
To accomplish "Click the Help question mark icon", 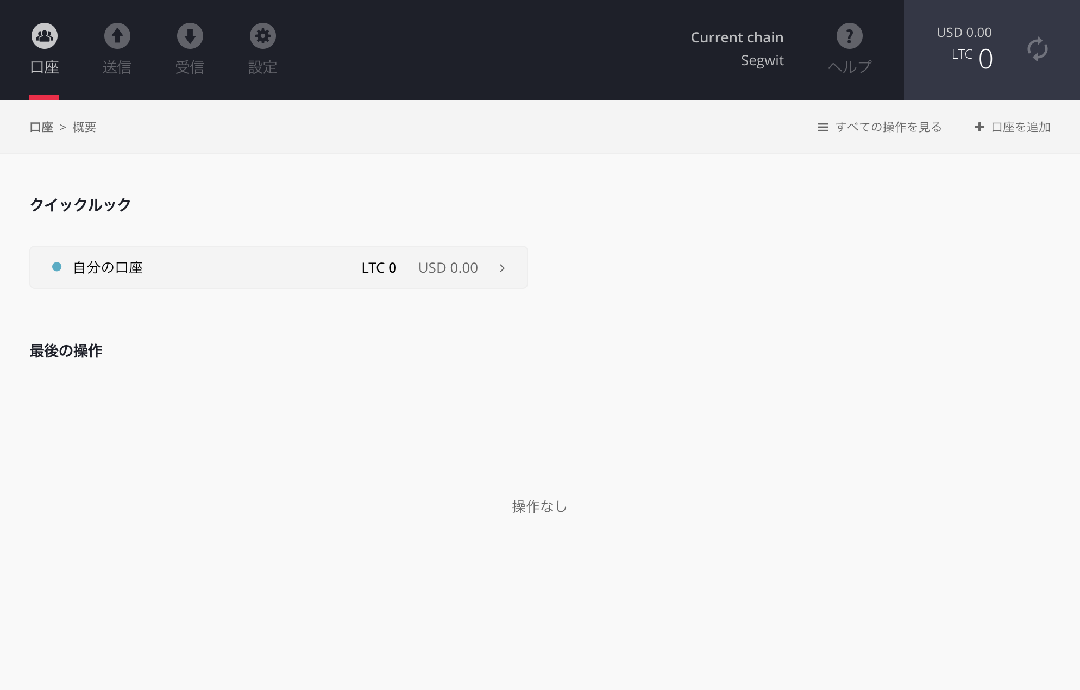I will point(850,36).
